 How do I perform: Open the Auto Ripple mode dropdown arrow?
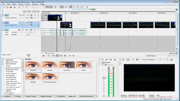[x=59, y=7]
